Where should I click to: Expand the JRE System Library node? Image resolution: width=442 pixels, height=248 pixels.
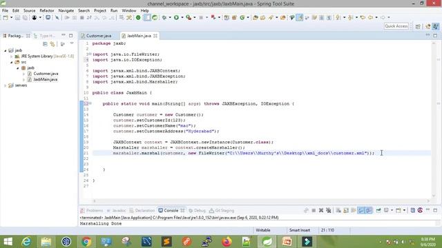[11, 56]
